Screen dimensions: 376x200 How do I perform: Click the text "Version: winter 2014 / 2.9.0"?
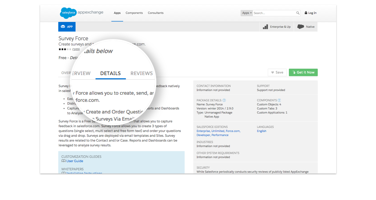[215, 108]
